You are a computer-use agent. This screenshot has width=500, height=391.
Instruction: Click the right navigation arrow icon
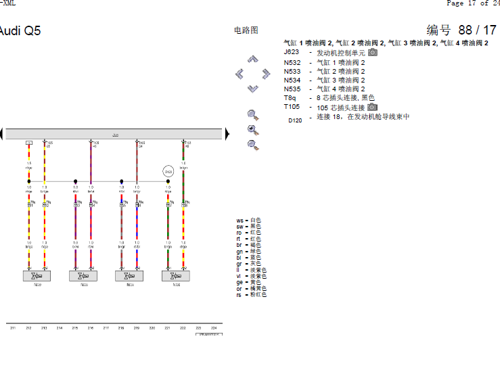pyautogui.click(x=267, y=74)
